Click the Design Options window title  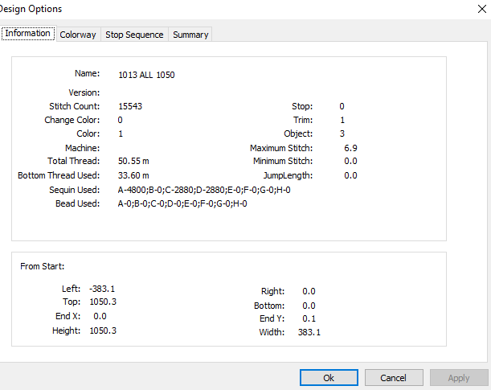click(31, 9)
